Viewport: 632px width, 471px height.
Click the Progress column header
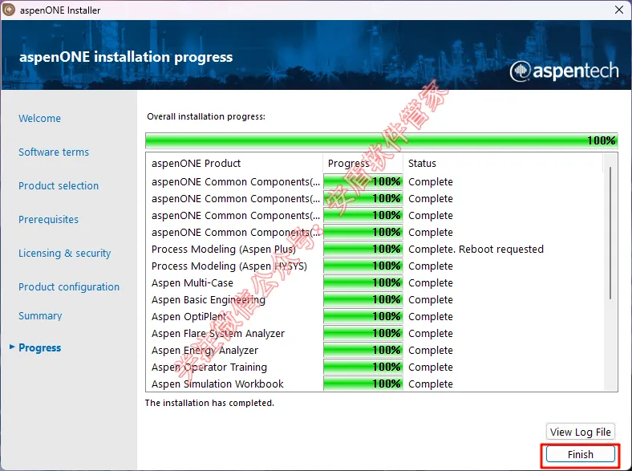(x=363, y=164)
